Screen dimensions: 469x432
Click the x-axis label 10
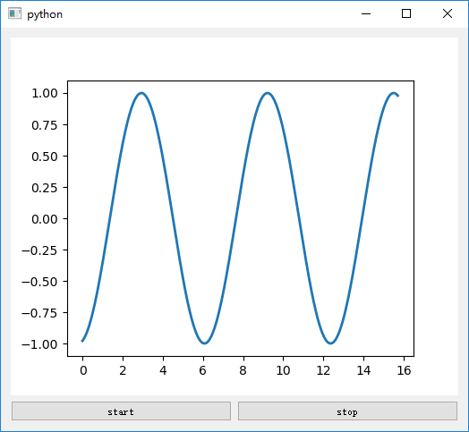coord(283,370)
